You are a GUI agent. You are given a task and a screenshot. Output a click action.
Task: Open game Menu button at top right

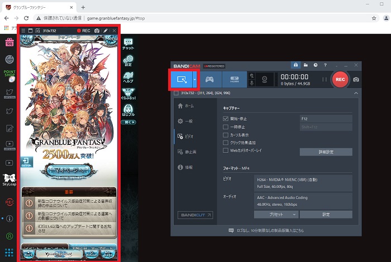pos(111,39)
